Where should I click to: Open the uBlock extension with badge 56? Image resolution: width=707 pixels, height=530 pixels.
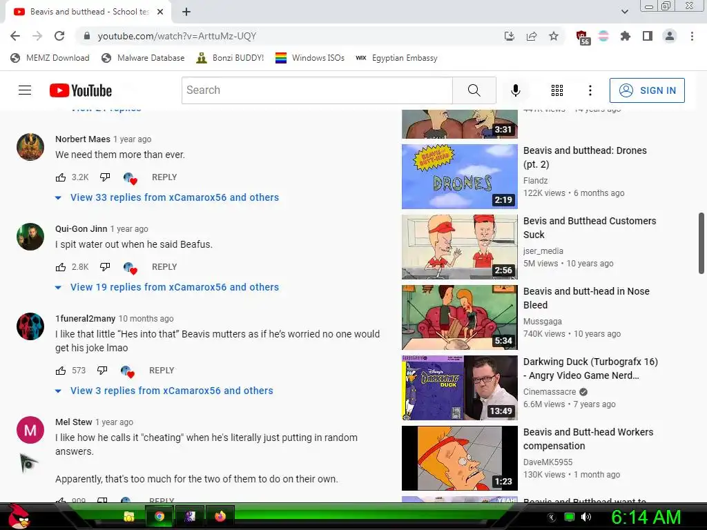(583, 37)
